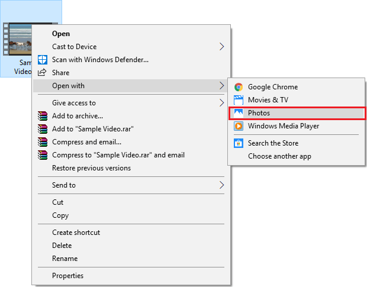Click the Share arrow icon

[42, 73]
